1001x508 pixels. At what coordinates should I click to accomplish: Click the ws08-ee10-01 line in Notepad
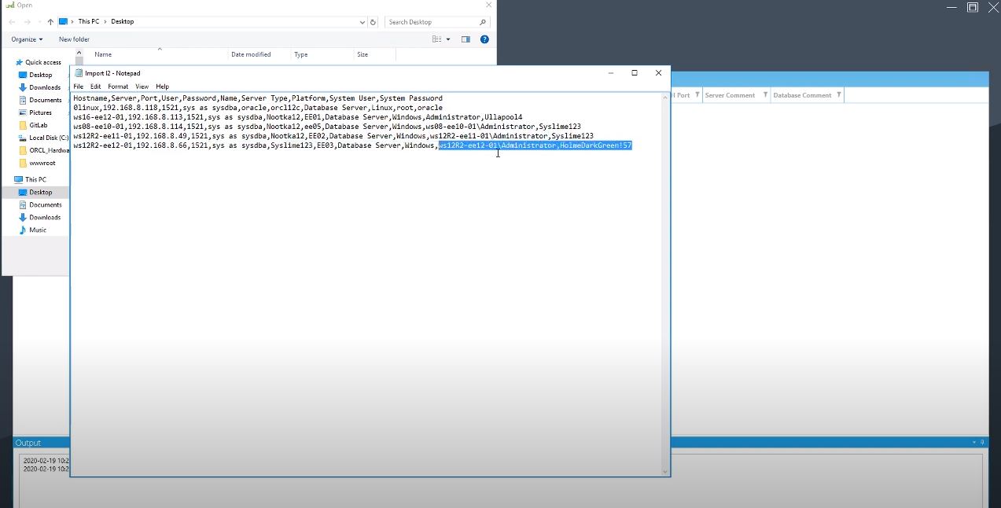(327, 127)
